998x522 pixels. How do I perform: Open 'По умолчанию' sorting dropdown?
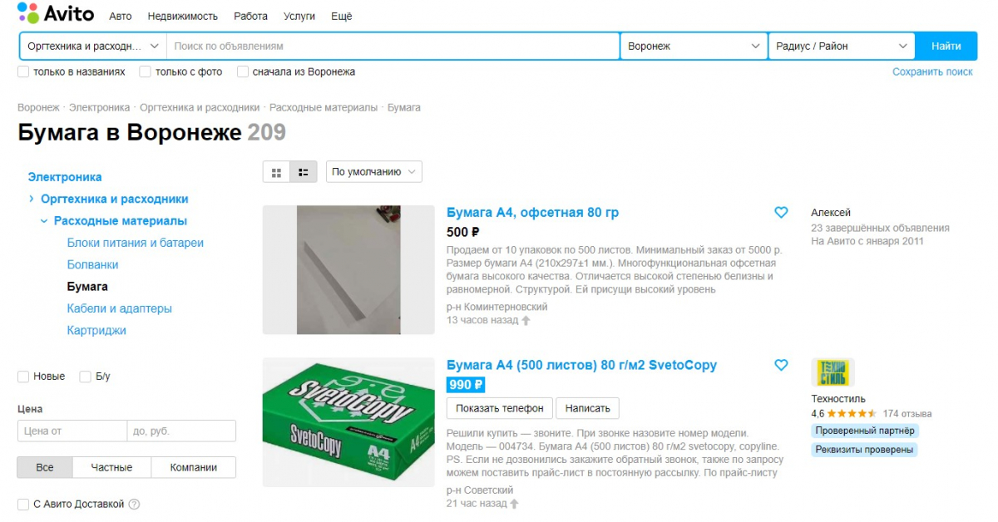tap(374, 172)
